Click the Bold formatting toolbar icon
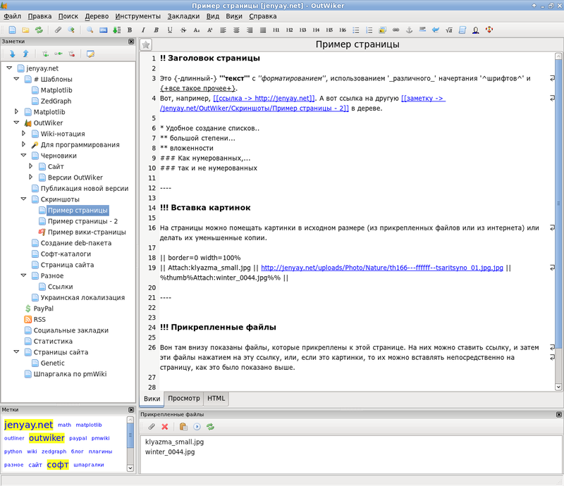The height and width of the screenshot is (486, 564). 130,30
